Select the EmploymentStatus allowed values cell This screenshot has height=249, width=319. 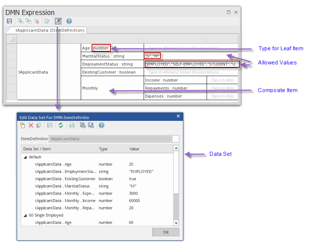(x=192, y=64)
